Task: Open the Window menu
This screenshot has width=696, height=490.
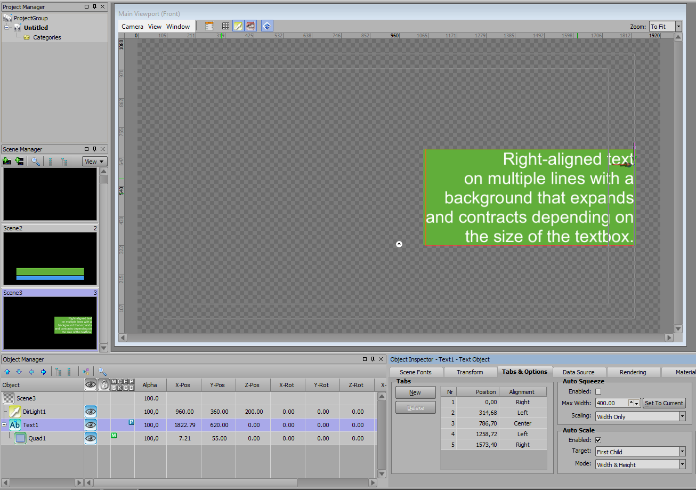Action: pos(178,26)
